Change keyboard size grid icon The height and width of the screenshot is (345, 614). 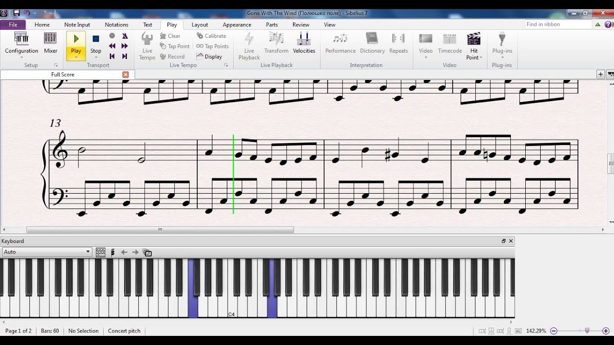(x=101, y=252)
